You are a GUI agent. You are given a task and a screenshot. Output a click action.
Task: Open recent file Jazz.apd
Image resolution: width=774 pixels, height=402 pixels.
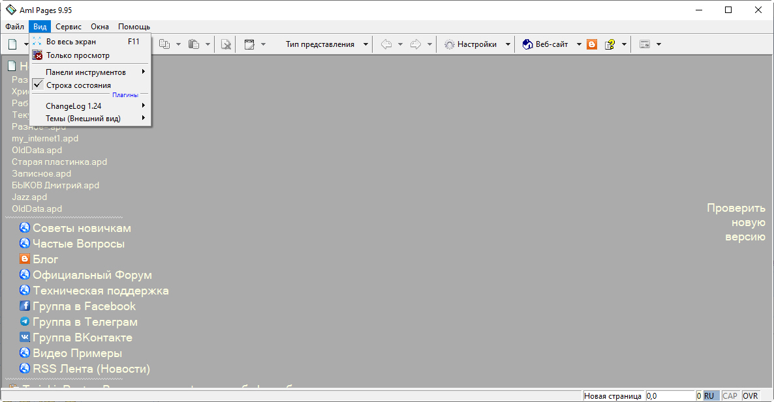(29, 197)
